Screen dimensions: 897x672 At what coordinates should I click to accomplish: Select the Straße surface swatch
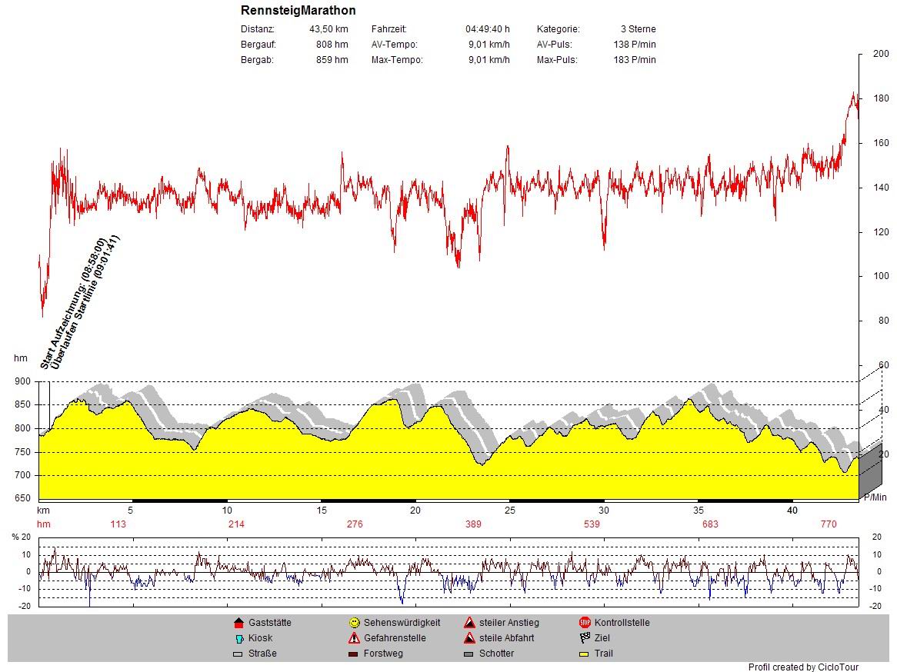pyautogui.click(x=238, y=654)
